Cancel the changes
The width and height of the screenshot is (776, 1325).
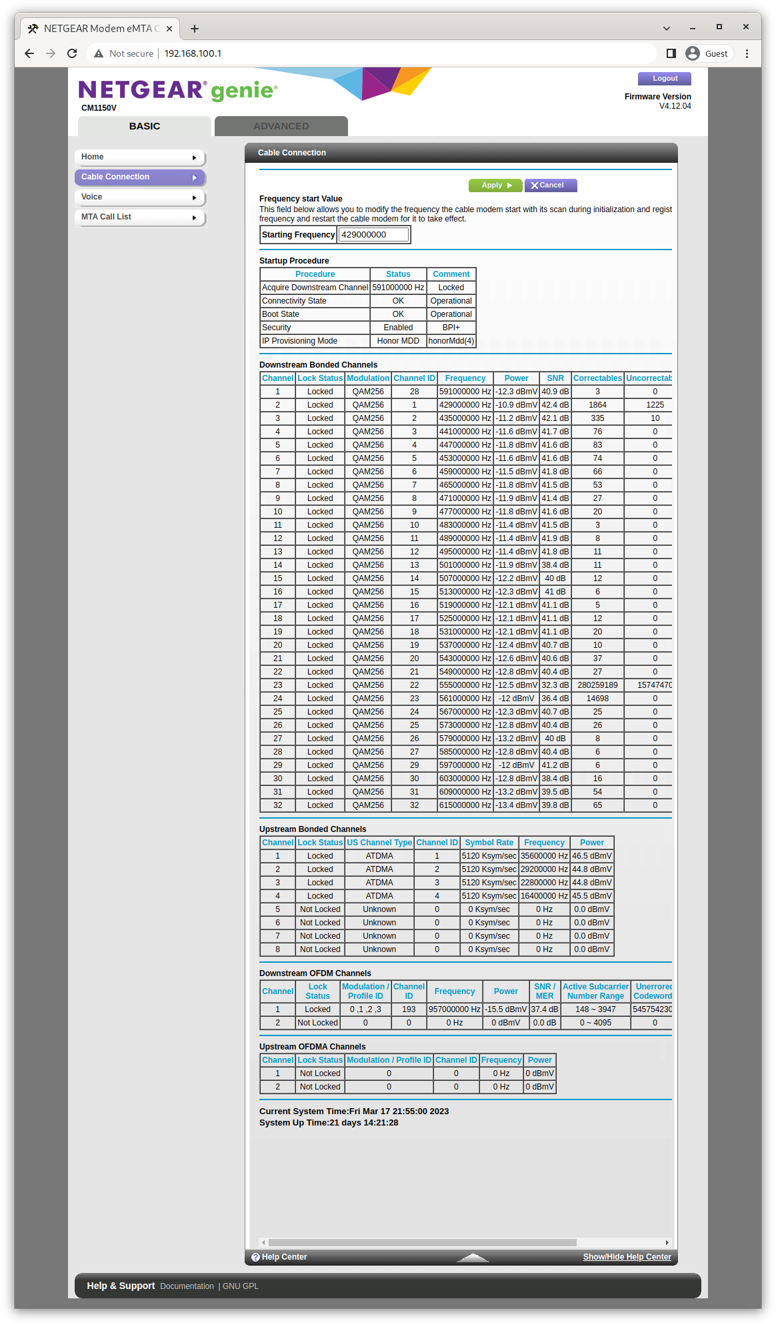tap(551, 185)
